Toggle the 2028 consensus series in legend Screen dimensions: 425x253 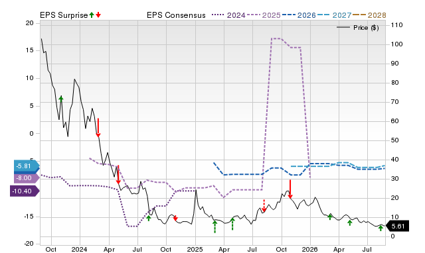click(369, 15)
